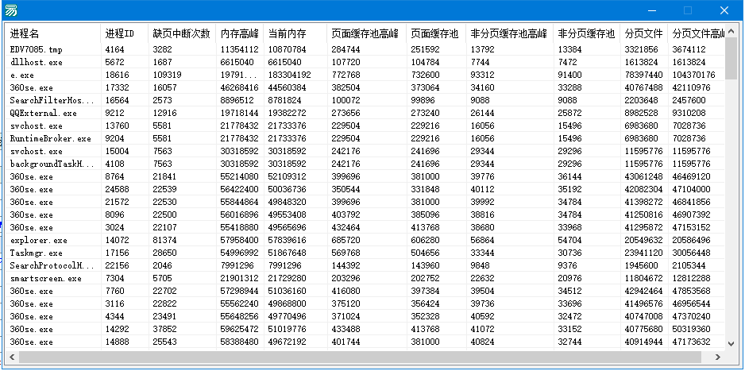This screenshot has height=371, width=745.
Task: Click svchost.exe with ID 15004
Action: [36, 151]
